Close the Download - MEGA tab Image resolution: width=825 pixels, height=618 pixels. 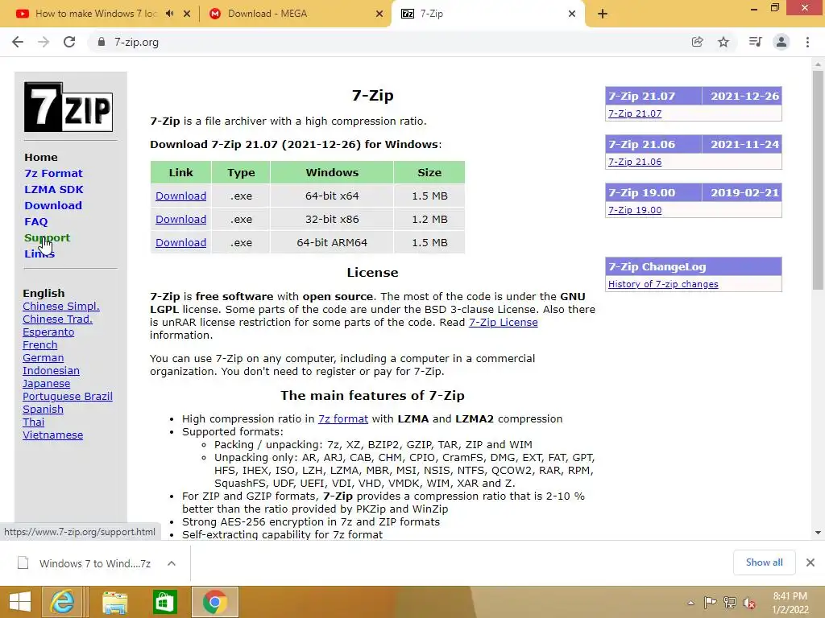pos(379,14)
